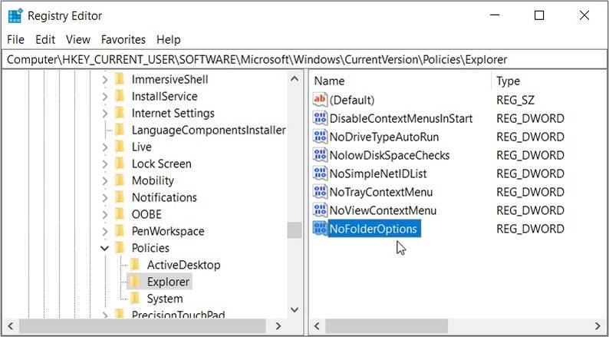Click the InstallService folder icon
This screenshot has height=337, width=609.
(x=120, y=96)
